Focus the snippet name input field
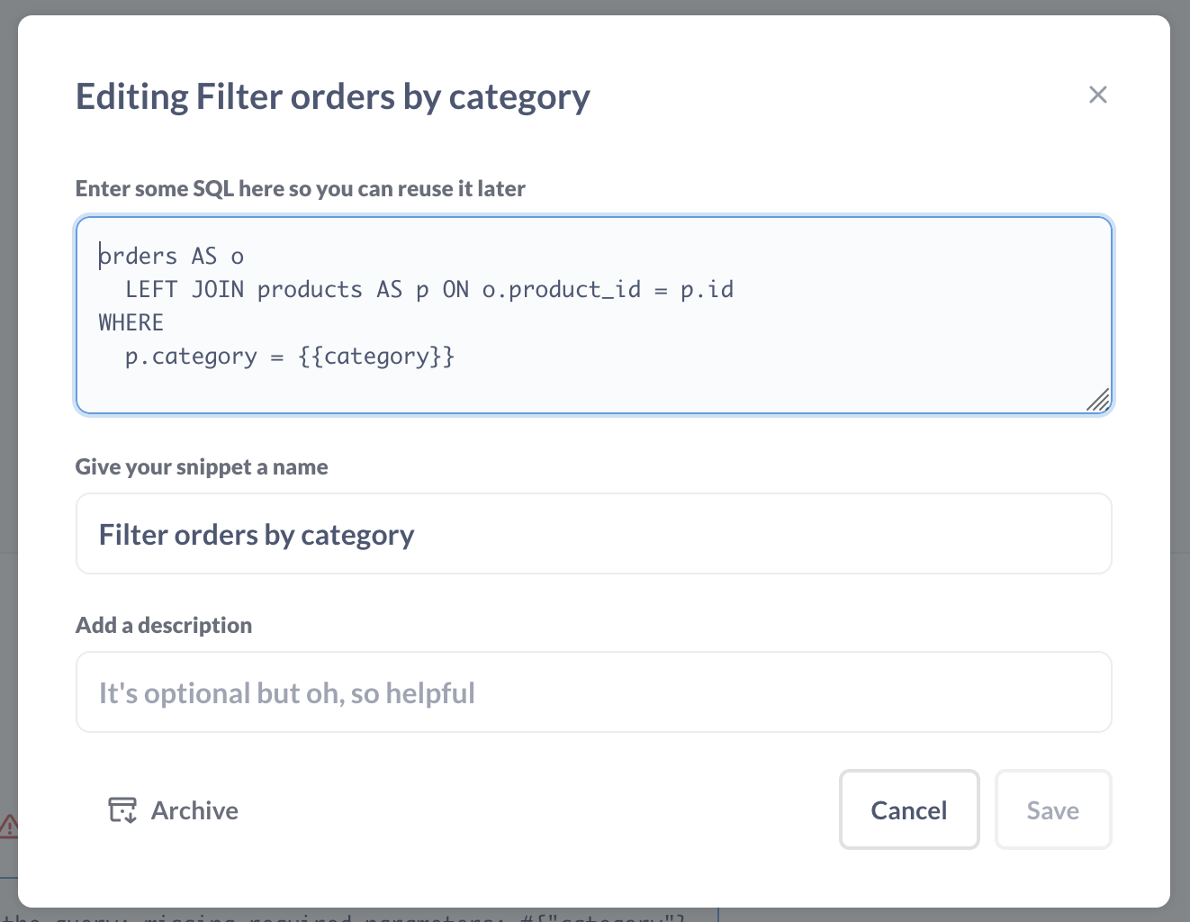 593,534
